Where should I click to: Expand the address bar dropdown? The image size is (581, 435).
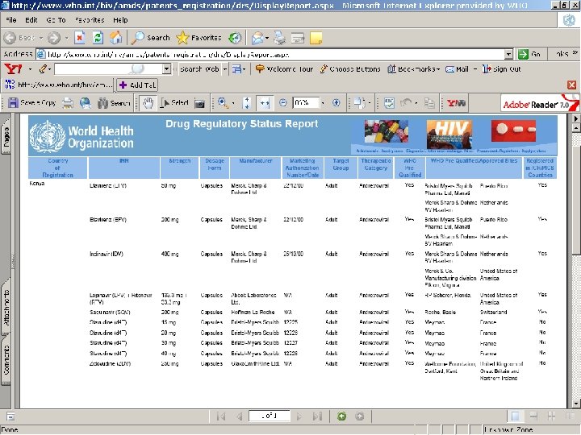508,54
